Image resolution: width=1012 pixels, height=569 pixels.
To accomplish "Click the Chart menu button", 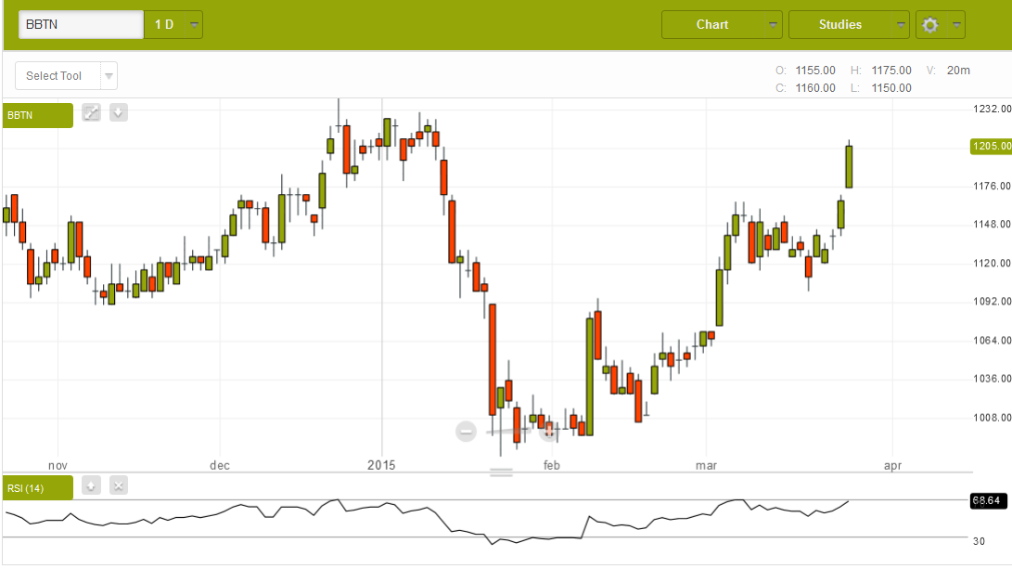I will (x=712, y=25).
